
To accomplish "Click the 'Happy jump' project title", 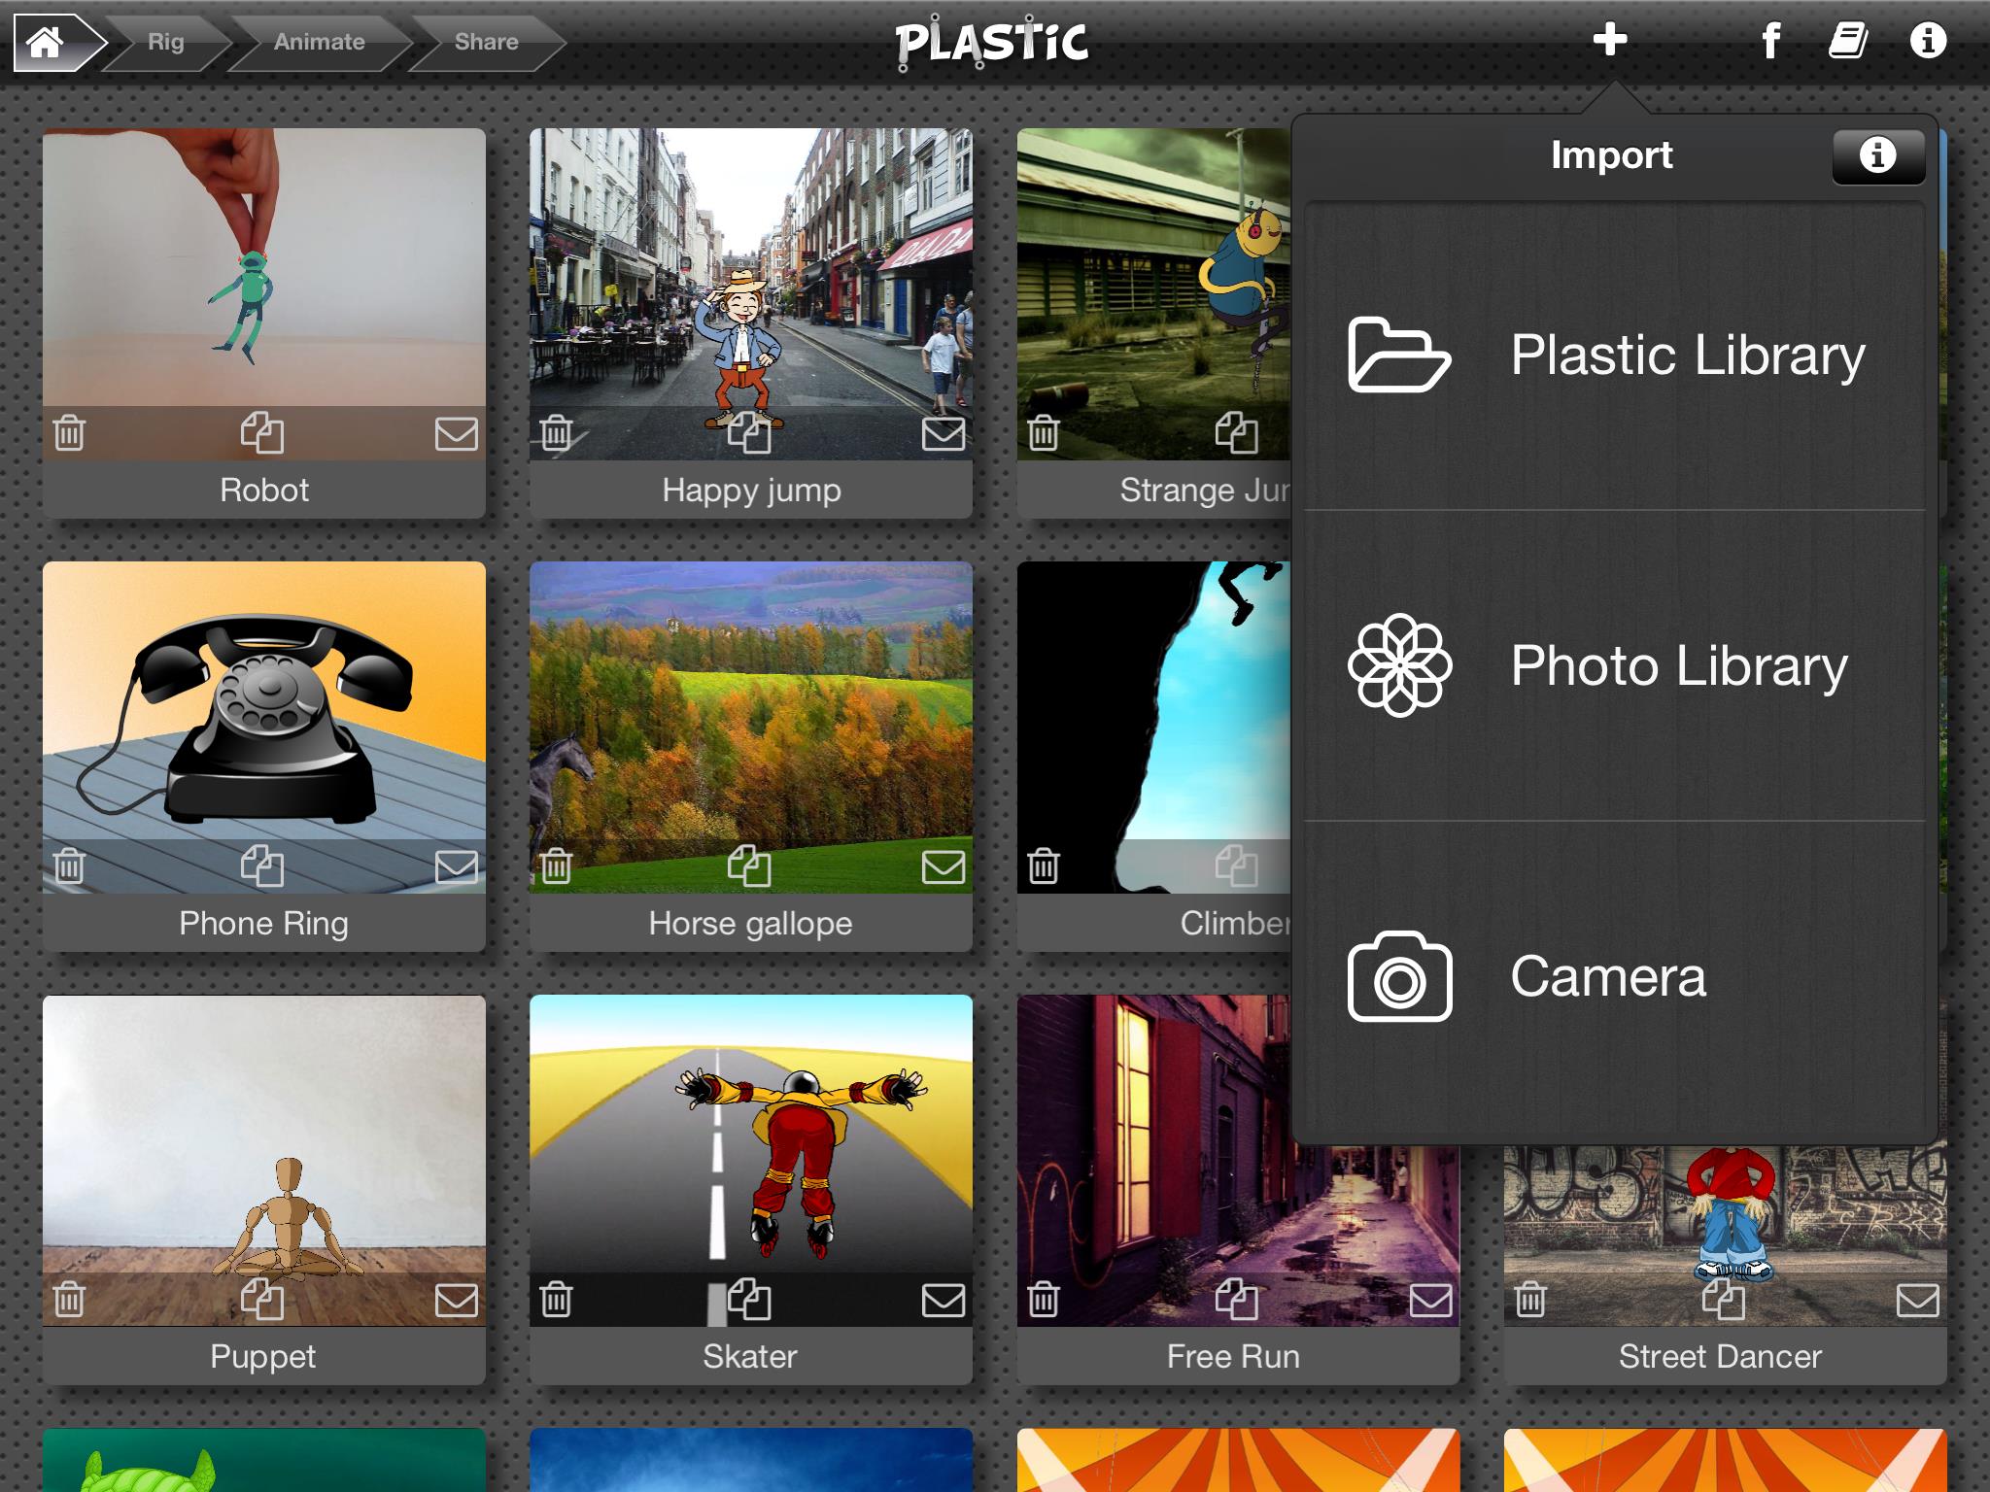I will click(751, 491).
